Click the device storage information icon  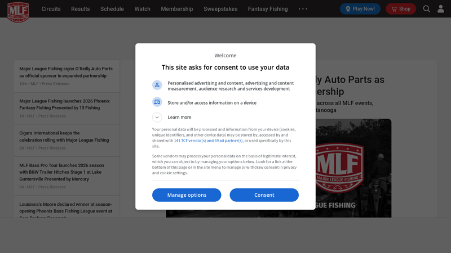click(157, 102)
